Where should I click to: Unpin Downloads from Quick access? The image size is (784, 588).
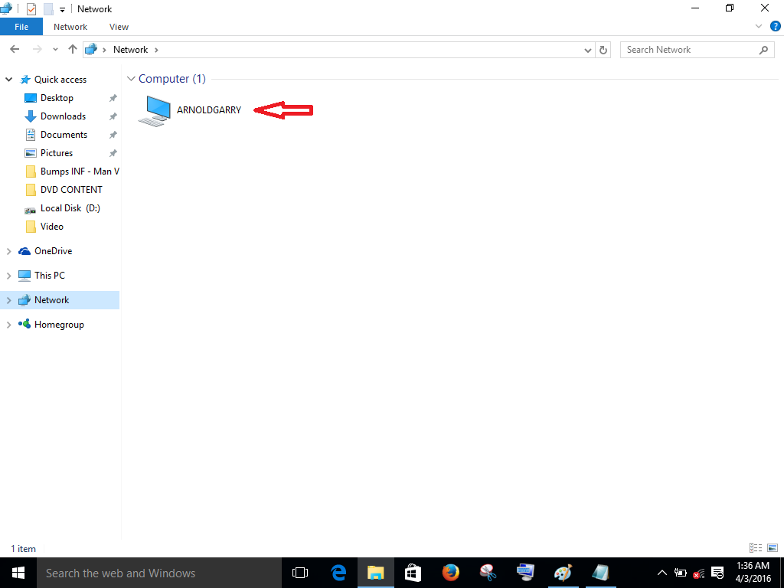(x=113, y=116)
